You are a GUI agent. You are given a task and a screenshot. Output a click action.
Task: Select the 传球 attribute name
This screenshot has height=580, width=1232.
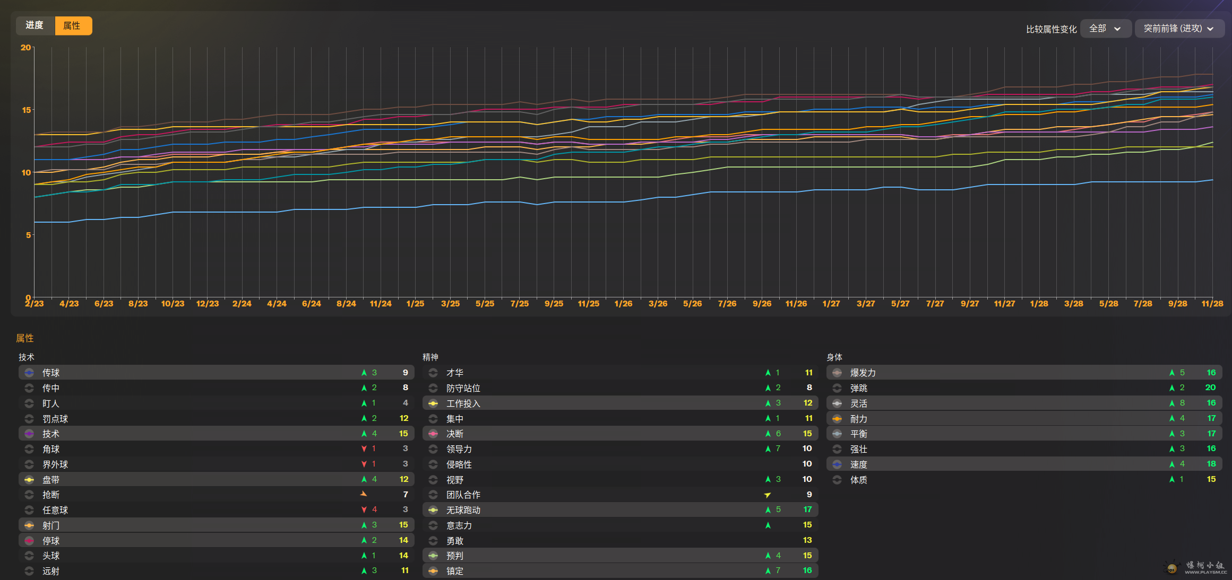pyautogui.click(x=51, y=373)
